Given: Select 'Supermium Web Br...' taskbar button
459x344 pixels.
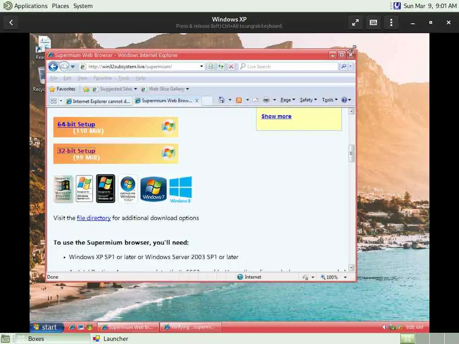Looking at the screenshot, I should tap(128, 327).
